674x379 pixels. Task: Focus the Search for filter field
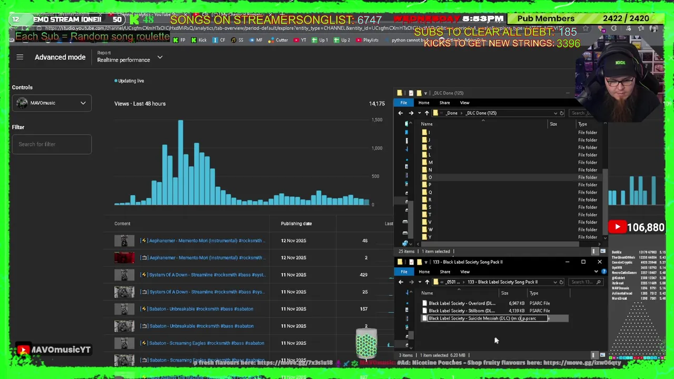52,144
